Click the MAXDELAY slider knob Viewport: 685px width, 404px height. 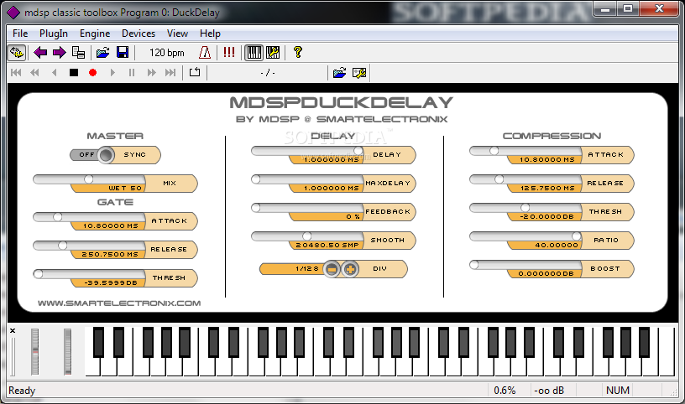point(256,179)
